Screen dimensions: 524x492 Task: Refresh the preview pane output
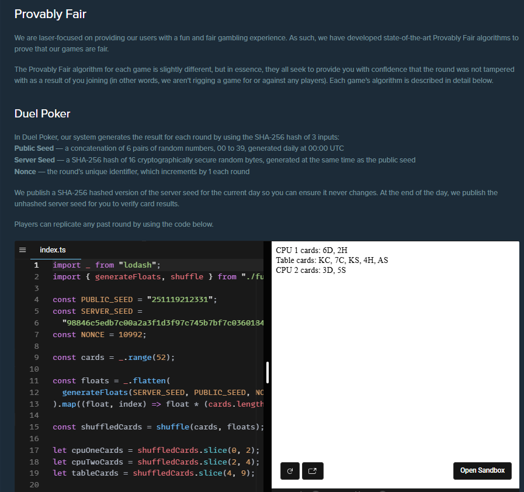point(290,471)
